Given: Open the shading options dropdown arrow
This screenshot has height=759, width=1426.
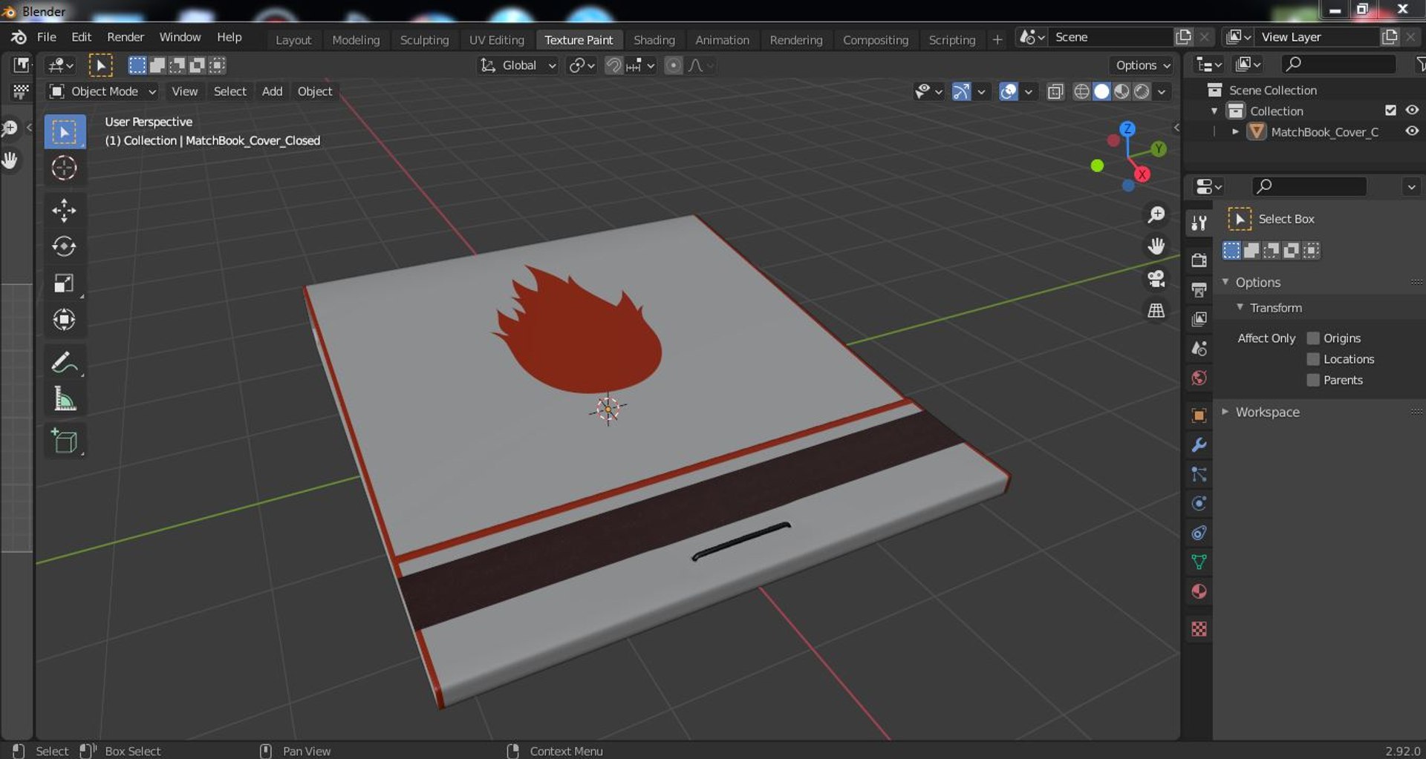Looking at the screenshot, I should point(1162,91).
